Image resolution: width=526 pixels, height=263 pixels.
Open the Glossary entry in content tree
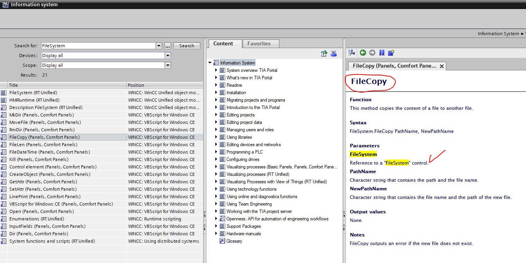click(x=234, y=241)
